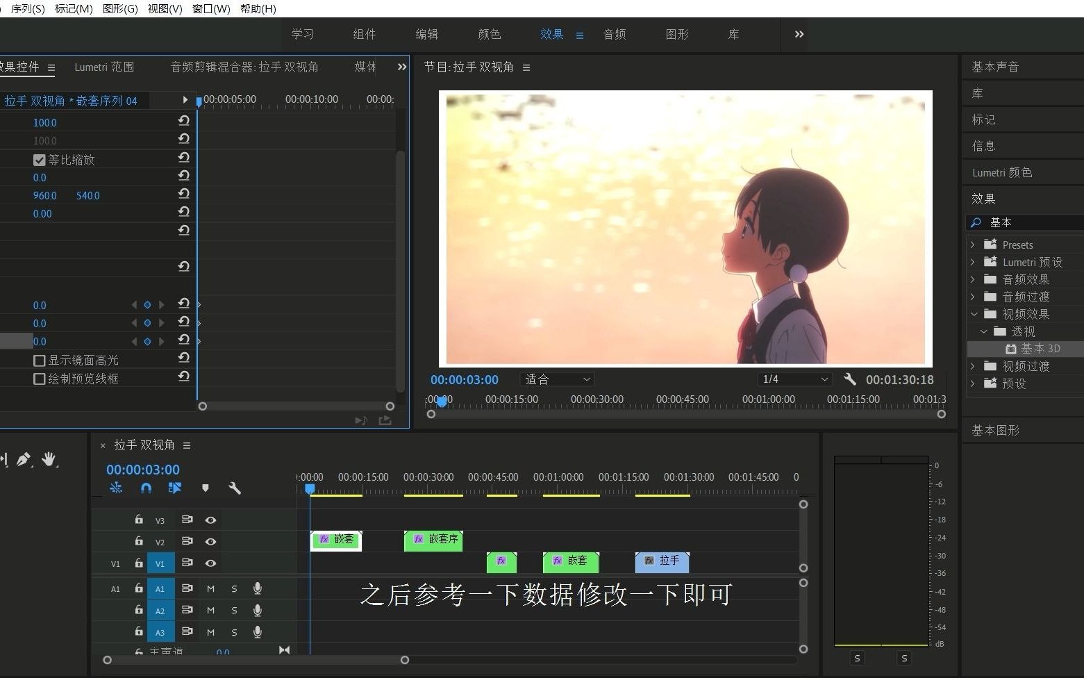Expand the Presets folder
The width and height of the screenshot is (1084, 678).
[x=973, y=245]
